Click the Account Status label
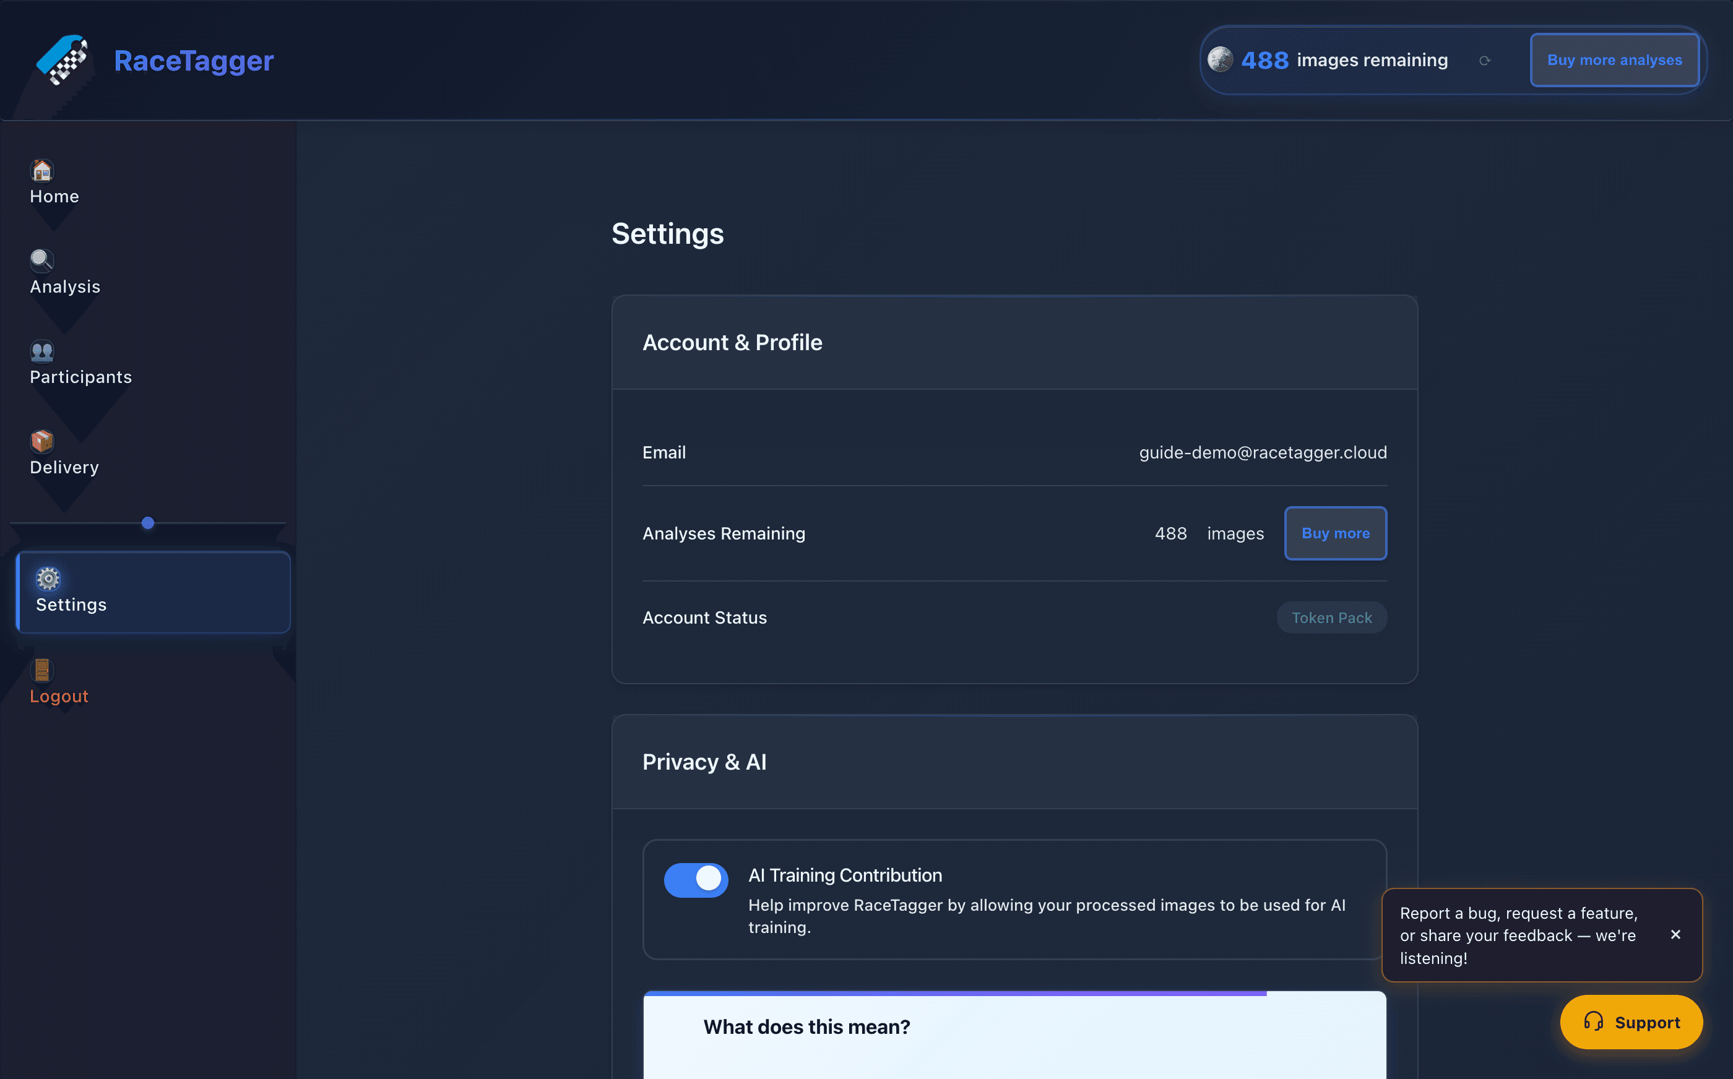 tap(704, 617)
